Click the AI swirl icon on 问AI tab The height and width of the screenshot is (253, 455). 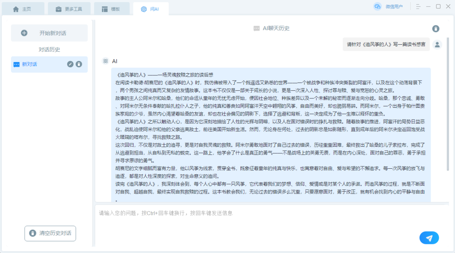pos(144,9)
